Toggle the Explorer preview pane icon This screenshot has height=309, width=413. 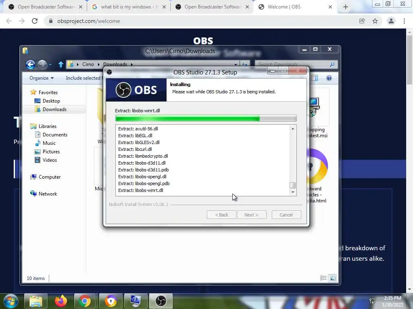[x=315, y=78]
